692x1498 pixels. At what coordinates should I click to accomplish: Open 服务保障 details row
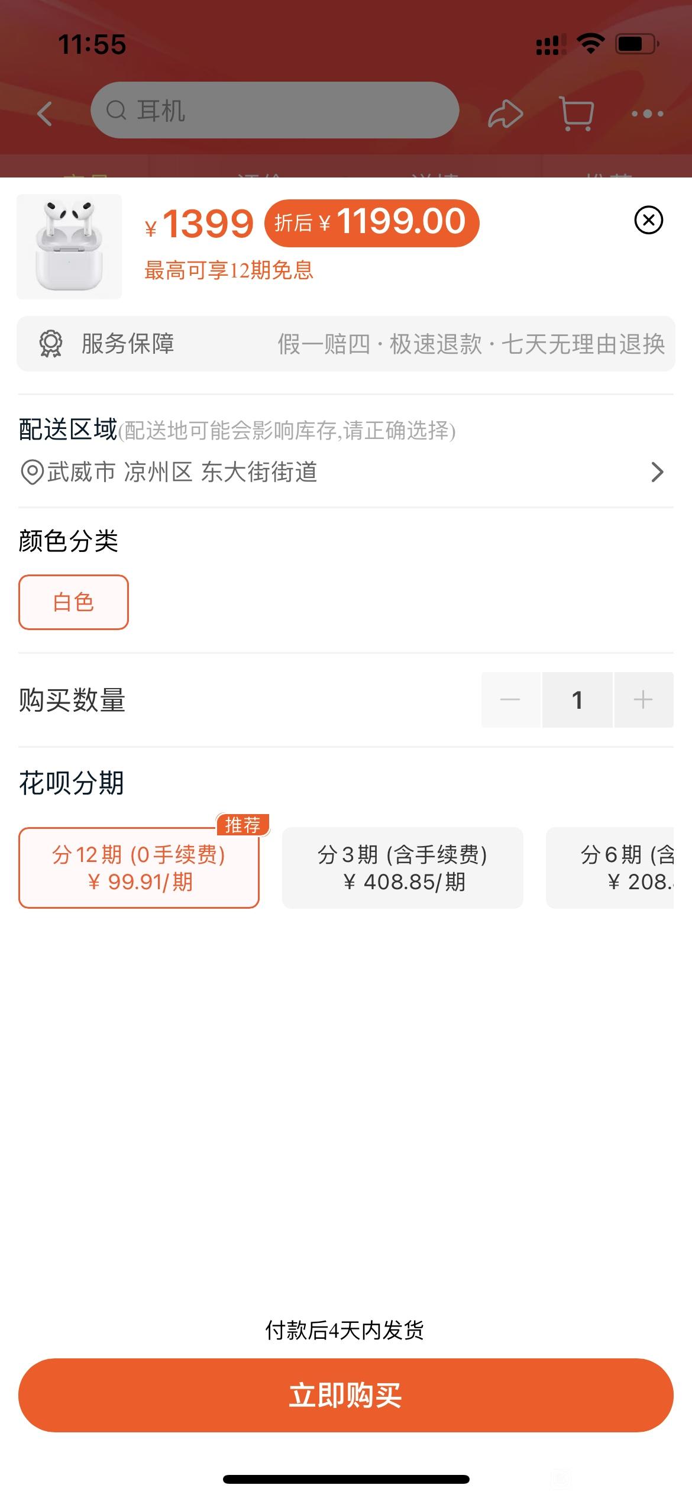[x=346, y=344]
